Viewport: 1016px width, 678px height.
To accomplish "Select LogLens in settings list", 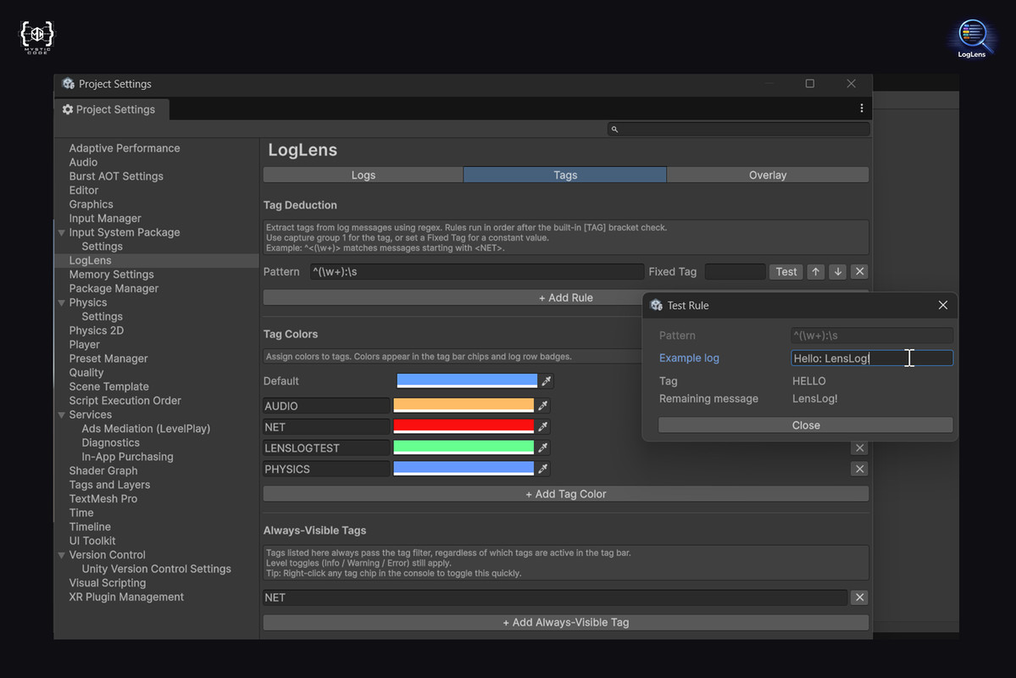I will click(x=90, y=260).
